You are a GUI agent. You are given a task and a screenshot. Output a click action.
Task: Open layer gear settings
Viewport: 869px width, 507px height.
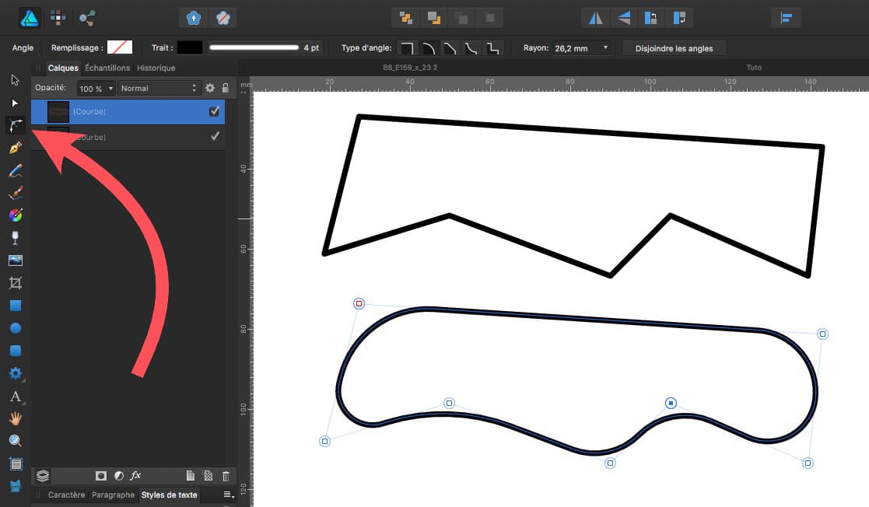click(x=210, y=88)
